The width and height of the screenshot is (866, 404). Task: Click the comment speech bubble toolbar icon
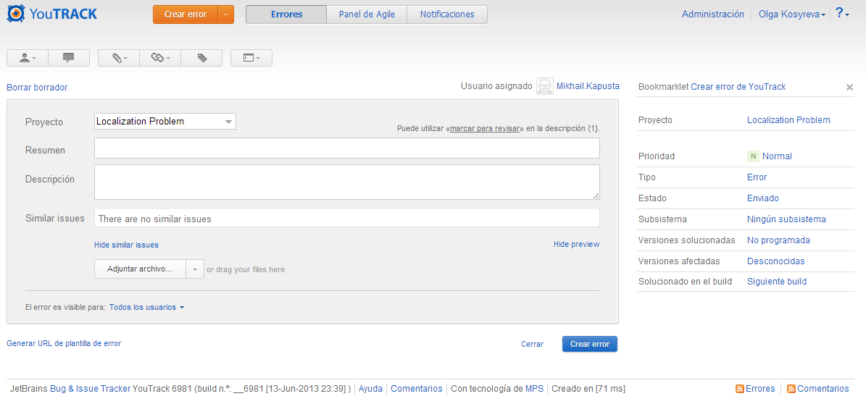click(x=69, y=58)
